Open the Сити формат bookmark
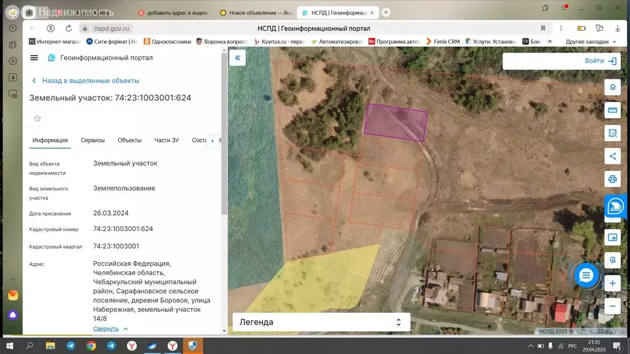 click(112, 42)
